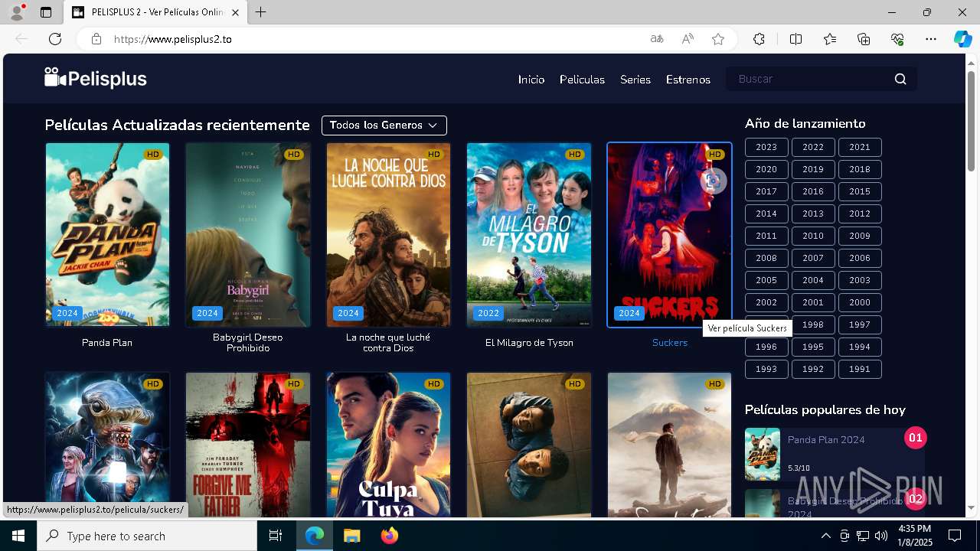Click the browser address bar

pyautogui.click(x=375, y=39)
